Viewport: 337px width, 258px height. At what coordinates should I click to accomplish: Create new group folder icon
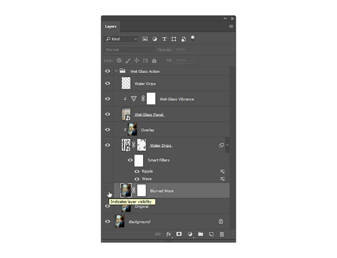201,234
